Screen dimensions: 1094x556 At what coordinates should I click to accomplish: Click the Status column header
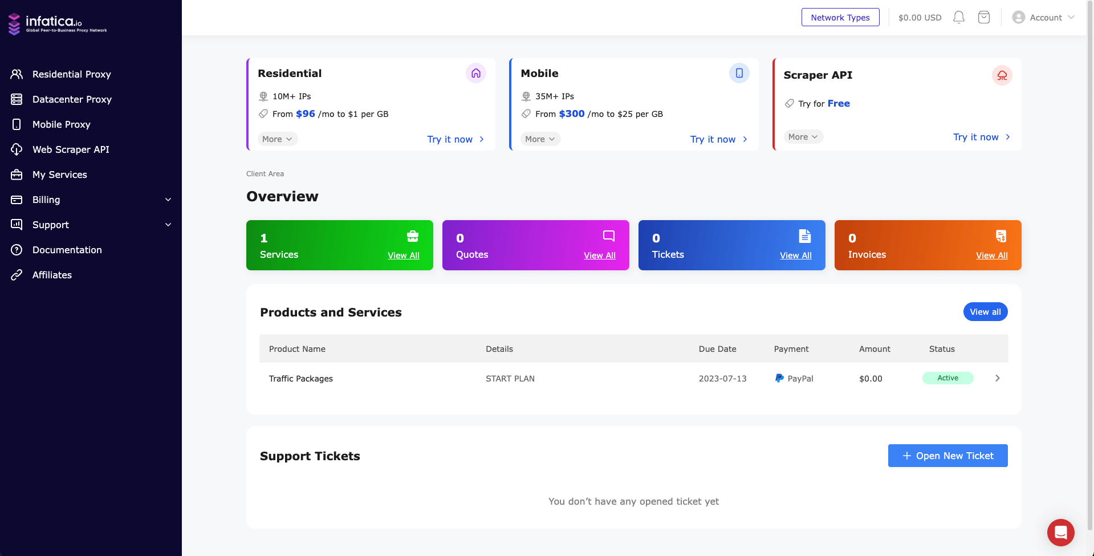click(x=942, y=349)
